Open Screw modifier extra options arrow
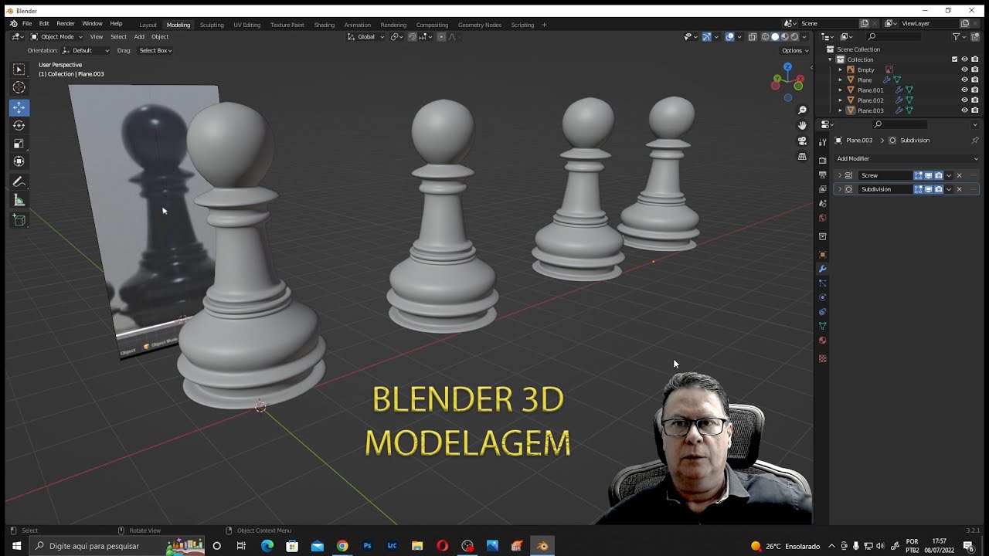Viewport: 989px width, 556px height. [x=949, y=175]
